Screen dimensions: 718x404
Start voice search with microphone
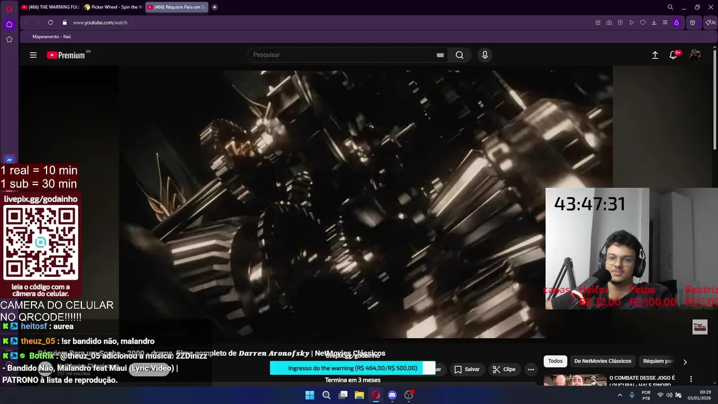pos(485,55)
